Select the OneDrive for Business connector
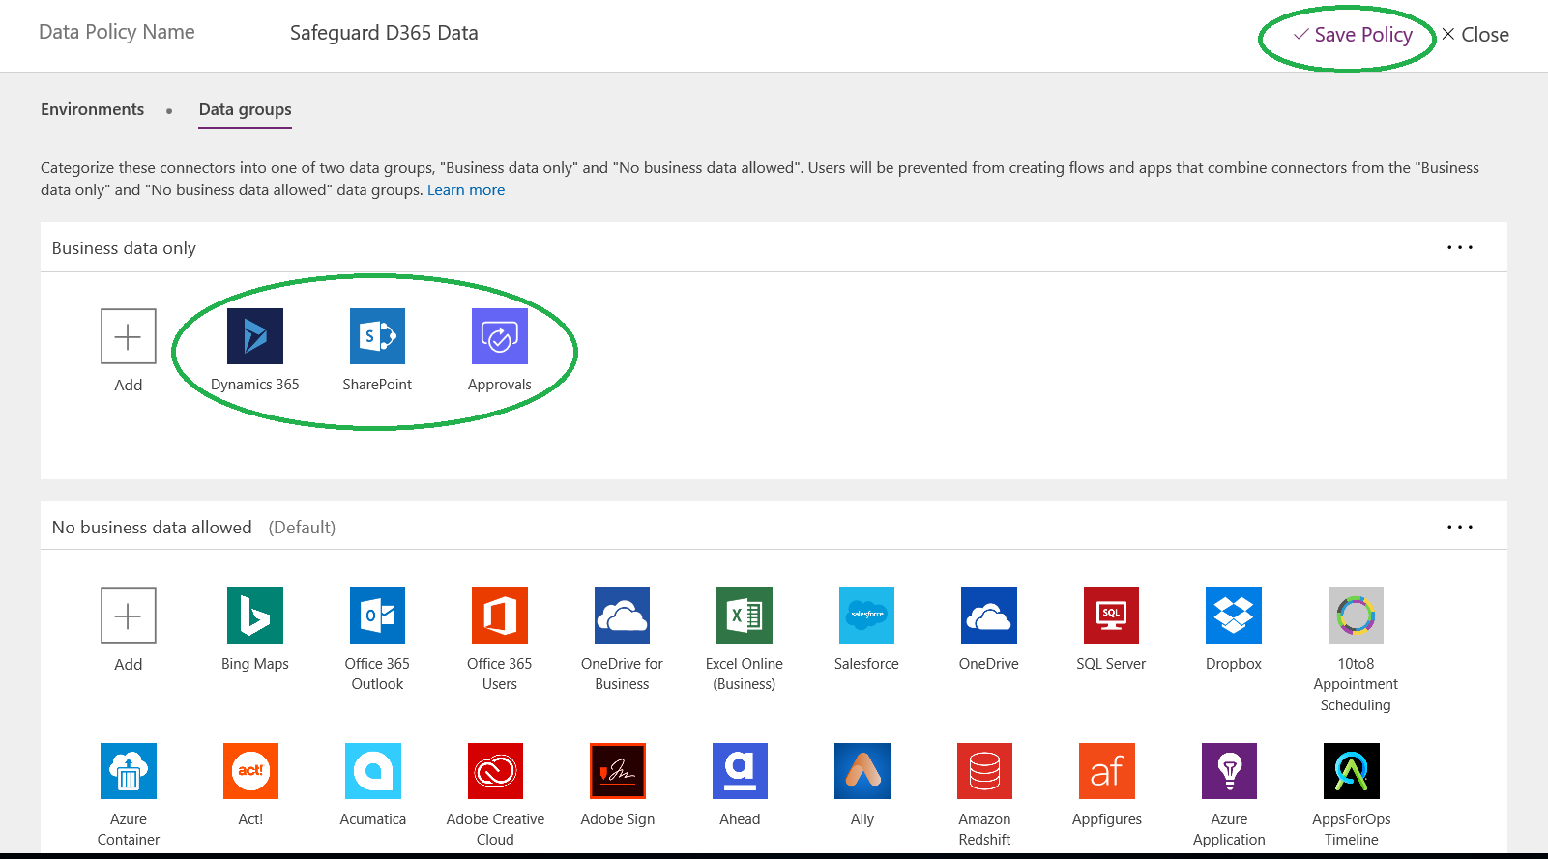 622,616
